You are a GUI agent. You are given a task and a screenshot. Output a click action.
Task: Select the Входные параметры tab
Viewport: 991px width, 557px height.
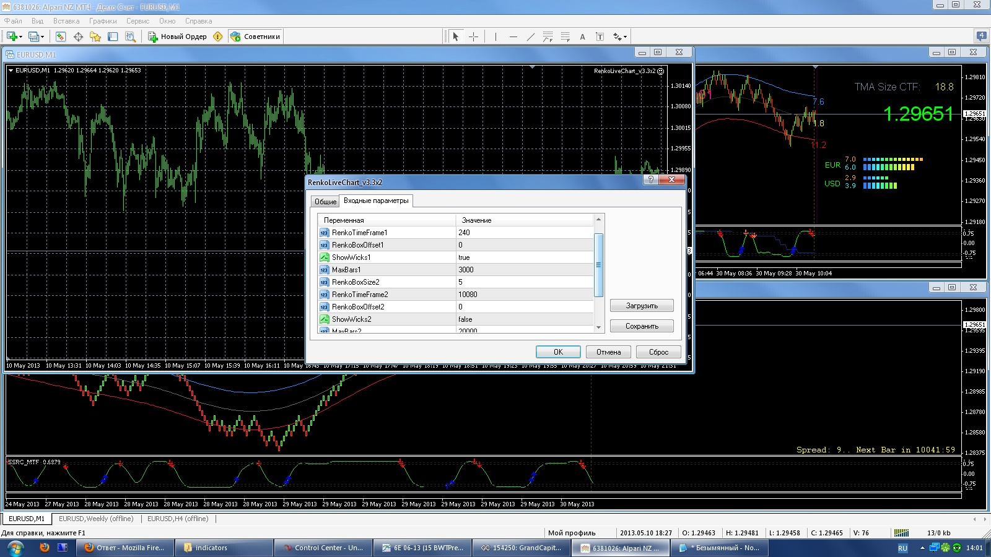376,201
